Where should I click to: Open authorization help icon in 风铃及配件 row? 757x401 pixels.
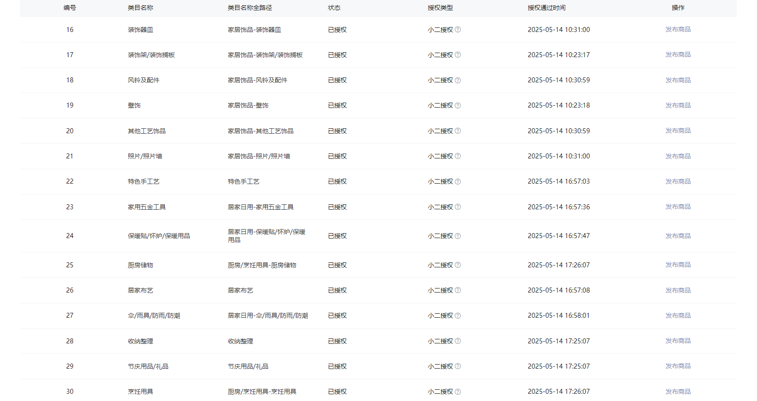458,80
